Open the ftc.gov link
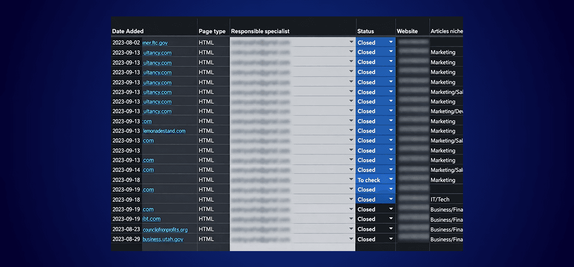The width and height of the screenshot is (574, 267). (x=155, y=43)
